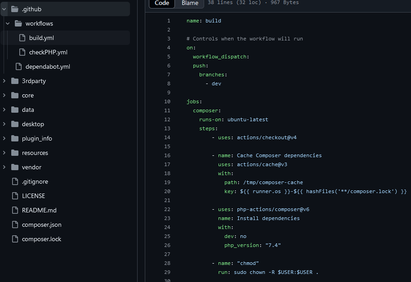Expand the vendor folder chevron
The image size is (411, 282).
click(4, 167)
